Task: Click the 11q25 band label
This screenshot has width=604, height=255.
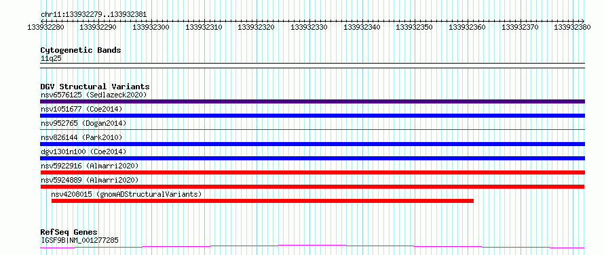Action: click(x=51, y=59)
